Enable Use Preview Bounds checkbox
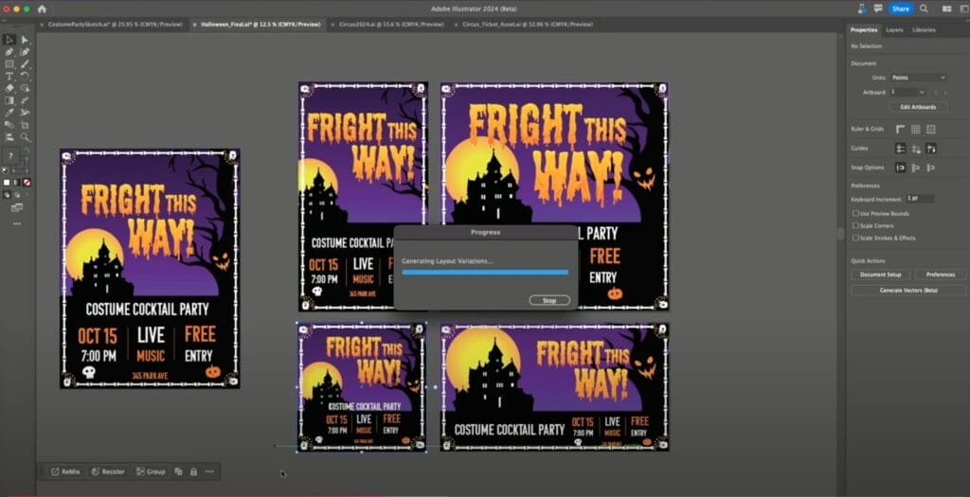Image resolution: width=970 pixels, height=497 pixels. pos(856,213)
